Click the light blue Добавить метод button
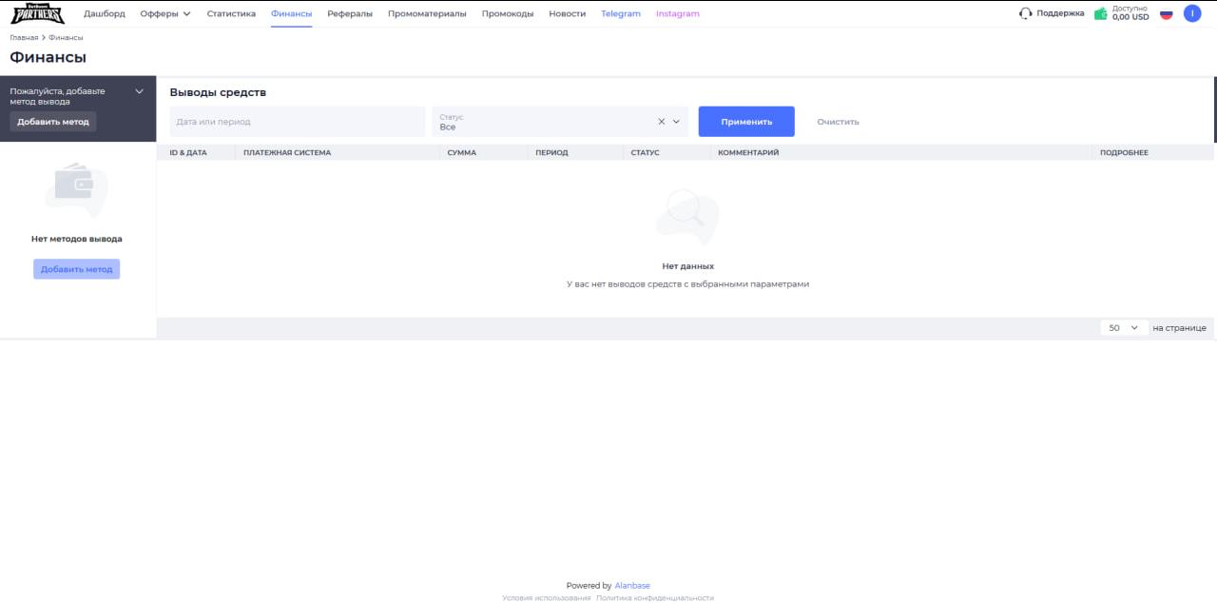The width and height of the screenshot is (1217, 603). click(76, 269)
